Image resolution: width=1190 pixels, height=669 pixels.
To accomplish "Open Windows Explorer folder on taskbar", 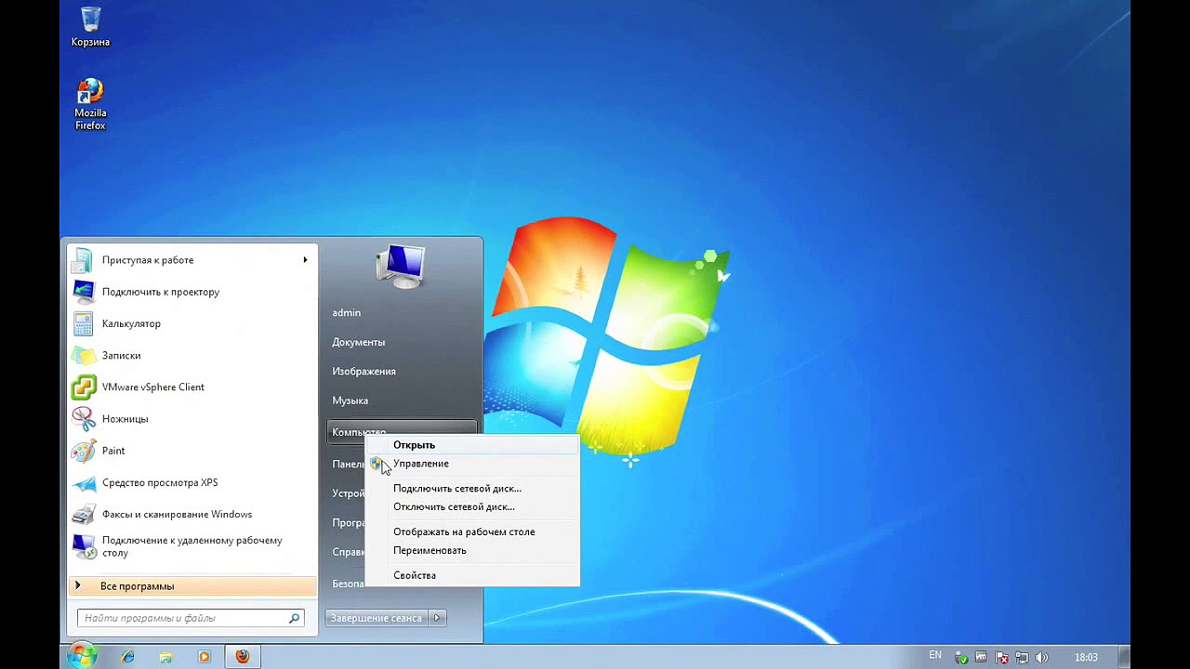I will [165, 657].
